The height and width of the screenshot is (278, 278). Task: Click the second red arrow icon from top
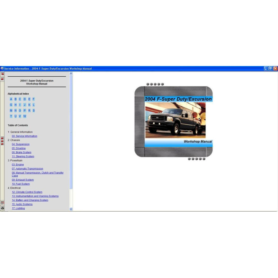(2, 79)
